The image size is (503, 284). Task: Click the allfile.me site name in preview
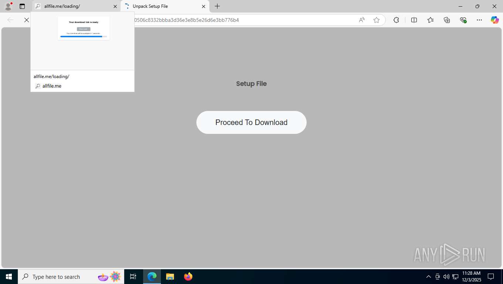52,86
